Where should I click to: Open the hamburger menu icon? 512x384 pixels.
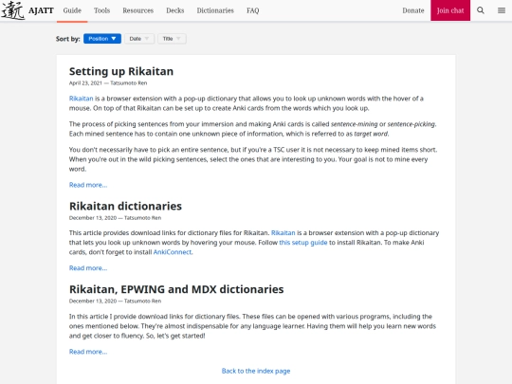(502, 10)
